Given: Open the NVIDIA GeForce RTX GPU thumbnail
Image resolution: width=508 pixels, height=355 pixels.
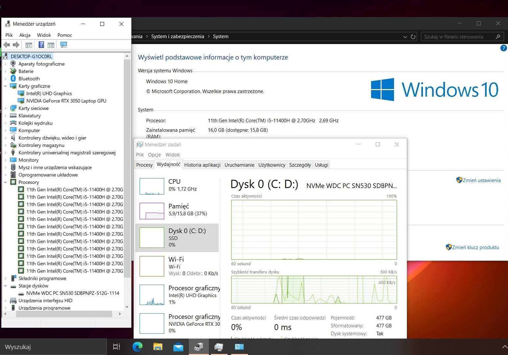Looking at the screenshot, I should coord(152,323).
